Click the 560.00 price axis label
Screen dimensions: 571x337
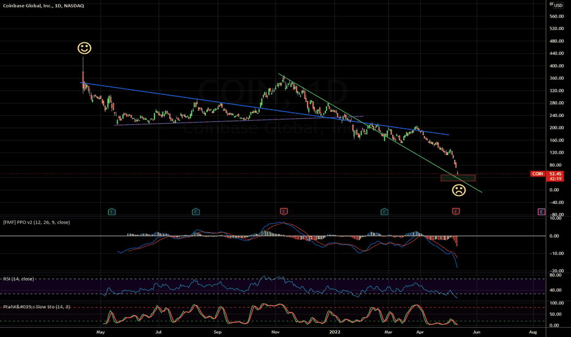click(x=556, y=17)
